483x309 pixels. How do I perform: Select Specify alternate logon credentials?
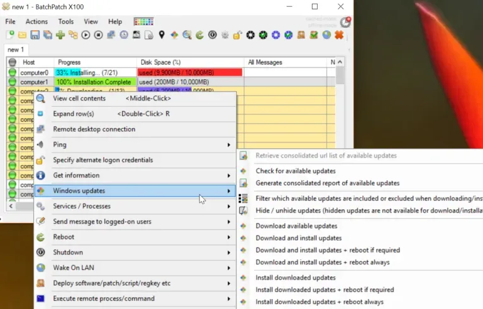(x=135, y=160)
